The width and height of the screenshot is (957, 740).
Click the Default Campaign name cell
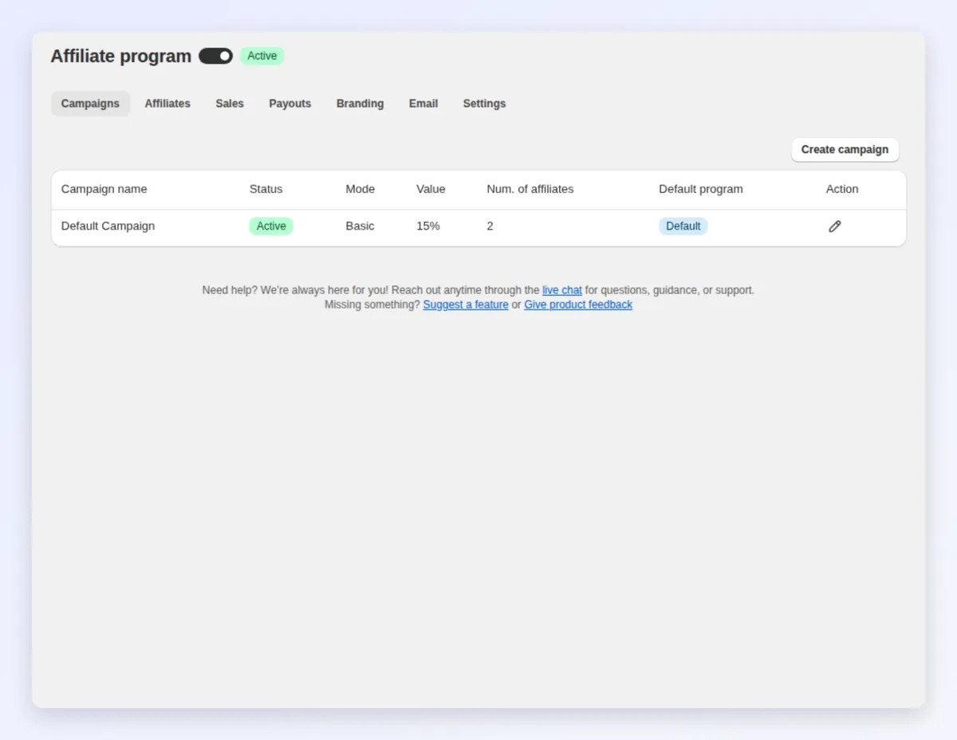tap(108, 226)
